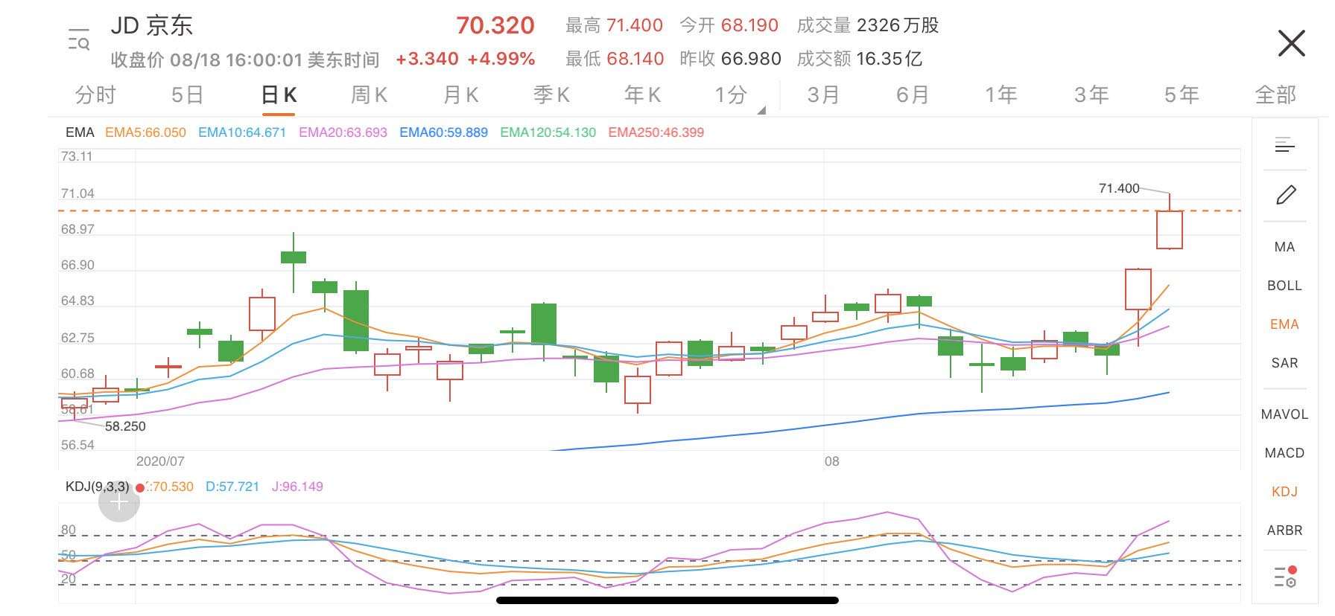Image resolution: width=1335 pixels, height=616 pixels.
Task: Select the pencil drawing tool
Action: pos(1286,195)
